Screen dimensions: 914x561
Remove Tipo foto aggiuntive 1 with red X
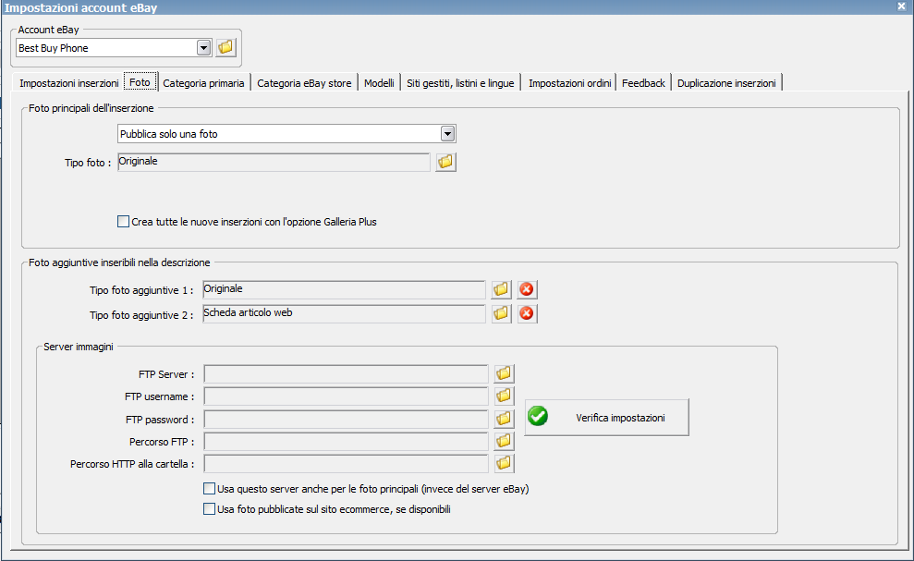coord(527,289)
